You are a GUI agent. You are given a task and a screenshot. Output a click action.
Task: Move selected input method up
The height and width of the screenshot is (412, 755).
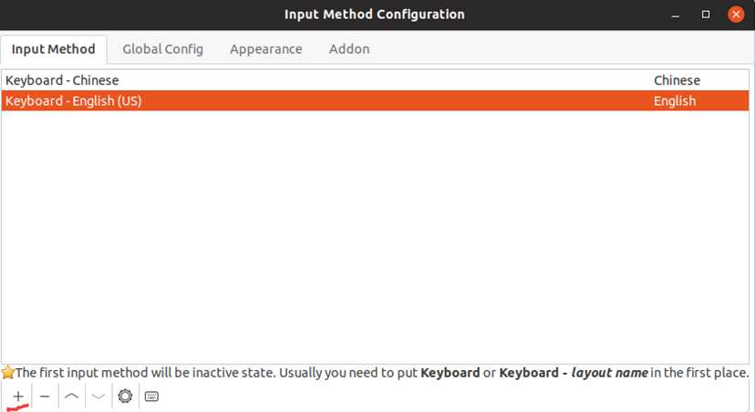click(x=71, y=397)
